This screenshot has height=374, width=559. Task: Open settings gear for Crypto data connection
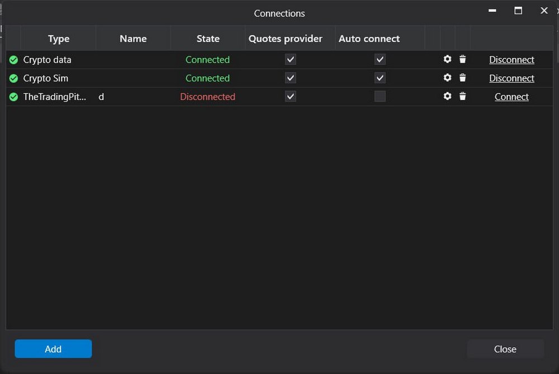447,59
